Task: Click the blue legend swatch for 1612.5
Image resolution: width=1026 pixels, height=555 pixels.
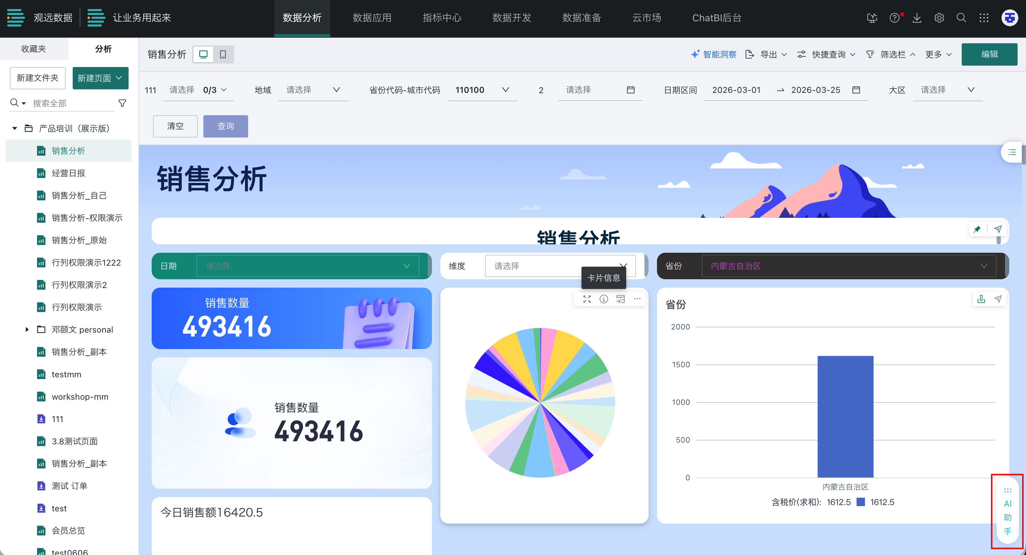Action: 860,502
